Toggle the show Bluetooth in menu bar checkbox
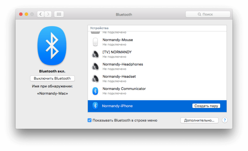The height and width of the screenshot is (151, 248). (90, 120)
